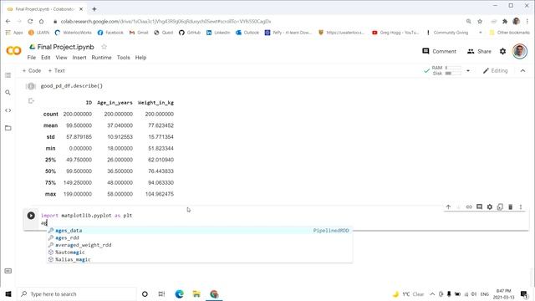Open the Comment panel
The width and height of the screenshot is (535, 301).
[439, 51]
